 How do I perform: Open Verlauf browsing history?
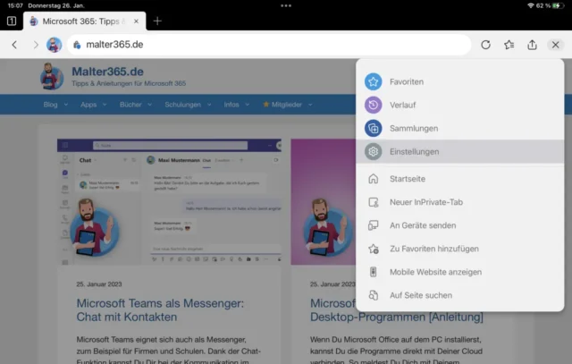373,105
